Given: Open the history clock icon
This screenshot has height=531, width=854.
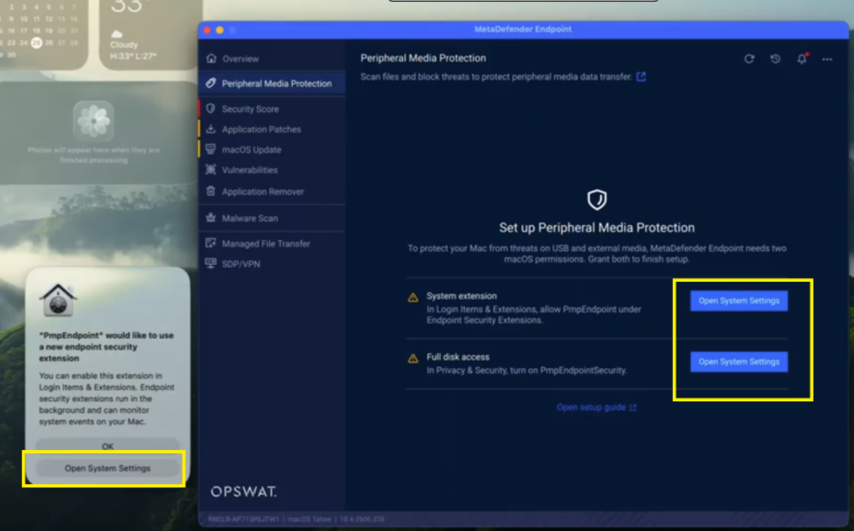Looking at the screenshot, I should pyautogui.click(x=775, y=59).
